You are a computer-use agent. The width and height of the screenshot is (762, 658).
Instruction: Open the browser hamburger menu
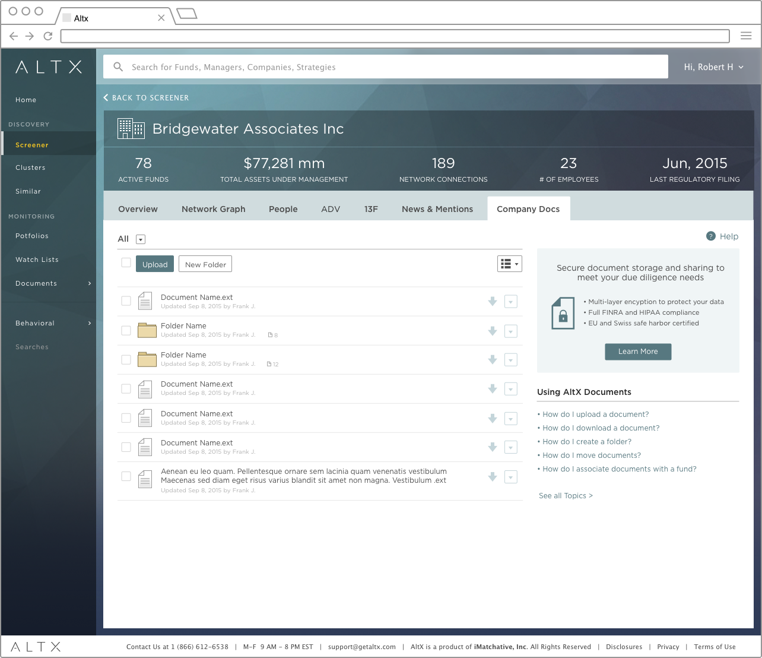[746, 36]
